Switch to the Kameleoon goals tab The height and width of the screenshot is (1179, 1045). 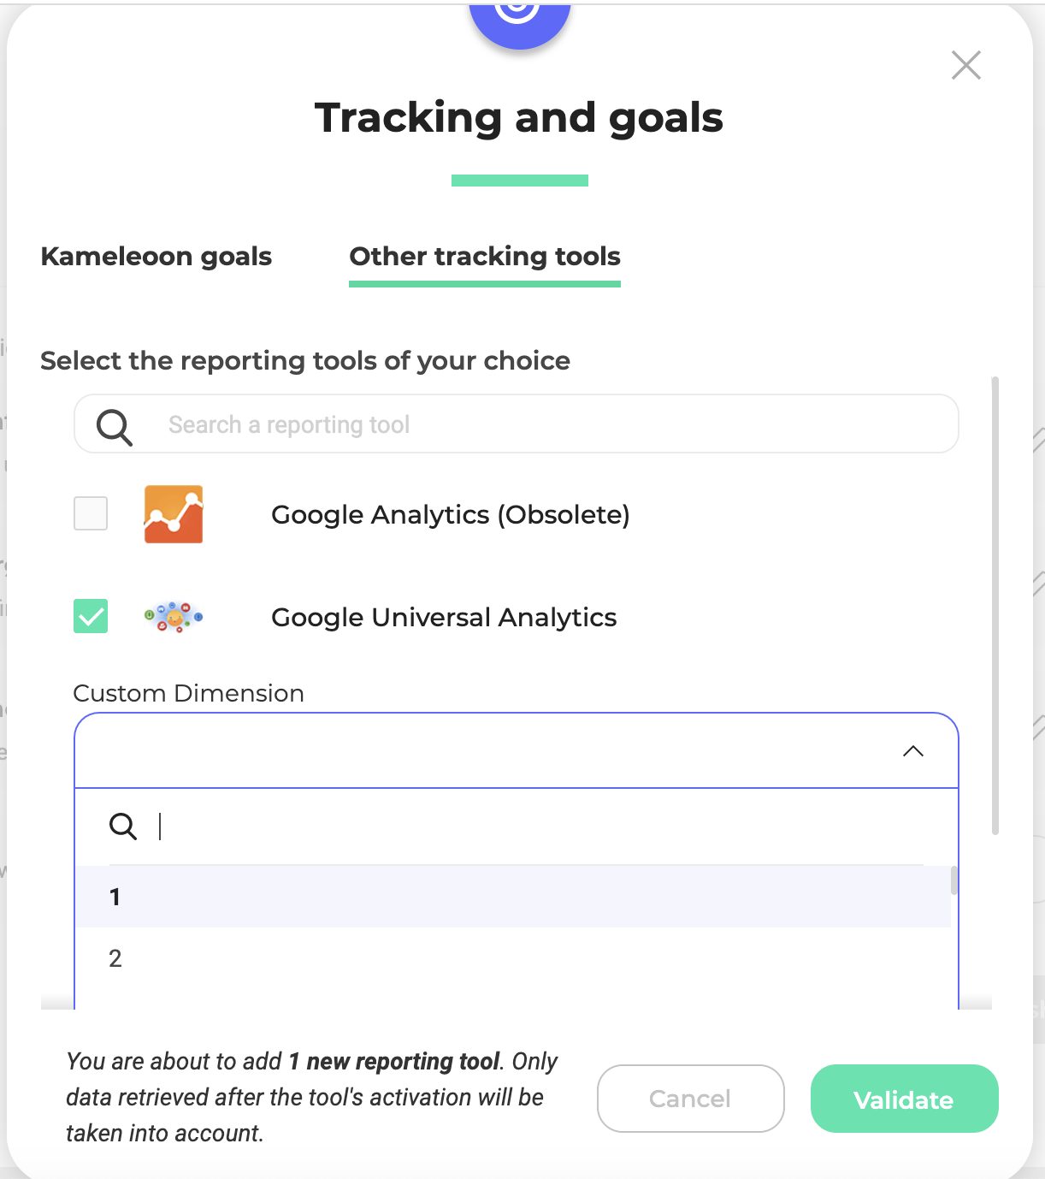[x=156, y=256]
